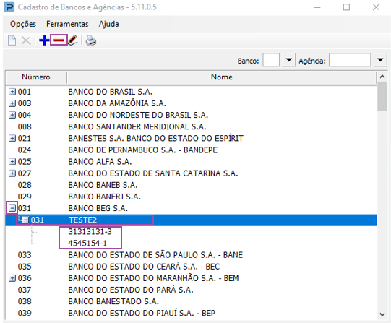Select BANCO BANEB S.A. row
Screen dimensions: 391x323
coord(191,185)
